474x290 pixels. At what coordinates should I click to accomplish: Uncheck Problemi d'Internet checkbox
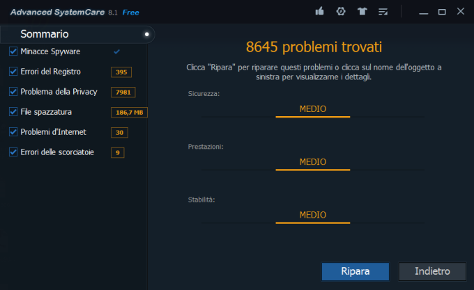[x=13, y=131]
